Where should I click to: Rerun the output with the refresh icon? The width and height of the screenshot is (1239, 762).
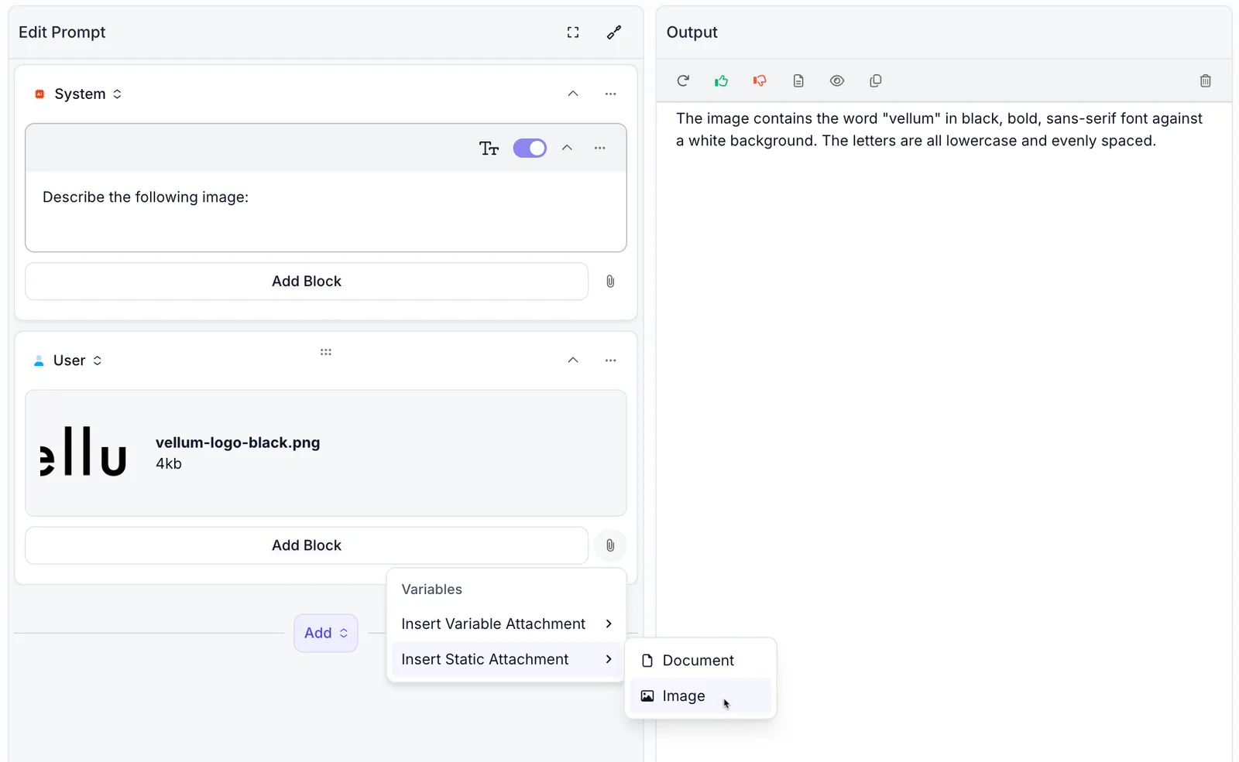tap(683, 80)
